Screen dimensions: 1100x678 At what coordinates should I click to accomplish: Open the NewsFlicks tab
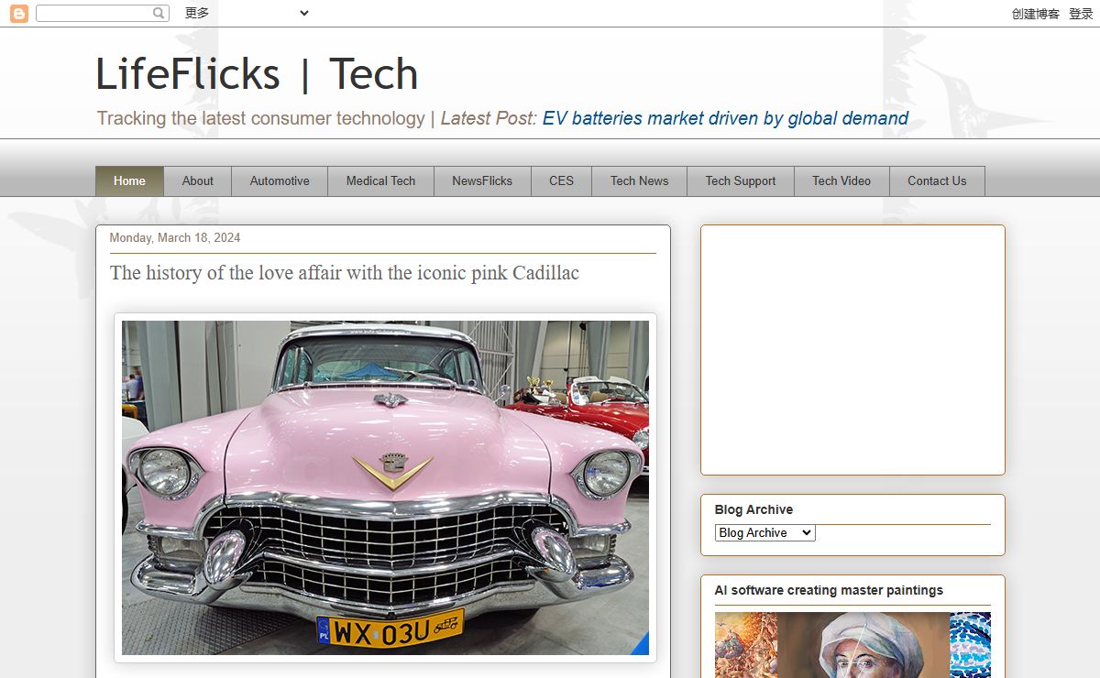482,181
